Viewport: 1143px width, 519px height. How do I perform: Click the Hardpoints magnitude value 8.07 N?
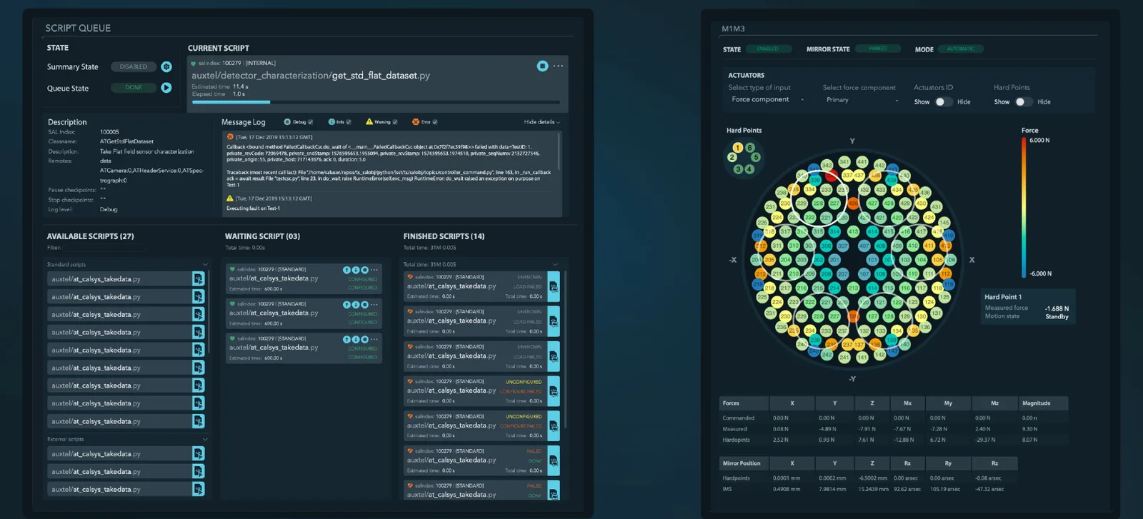(x=1029, y=440)
